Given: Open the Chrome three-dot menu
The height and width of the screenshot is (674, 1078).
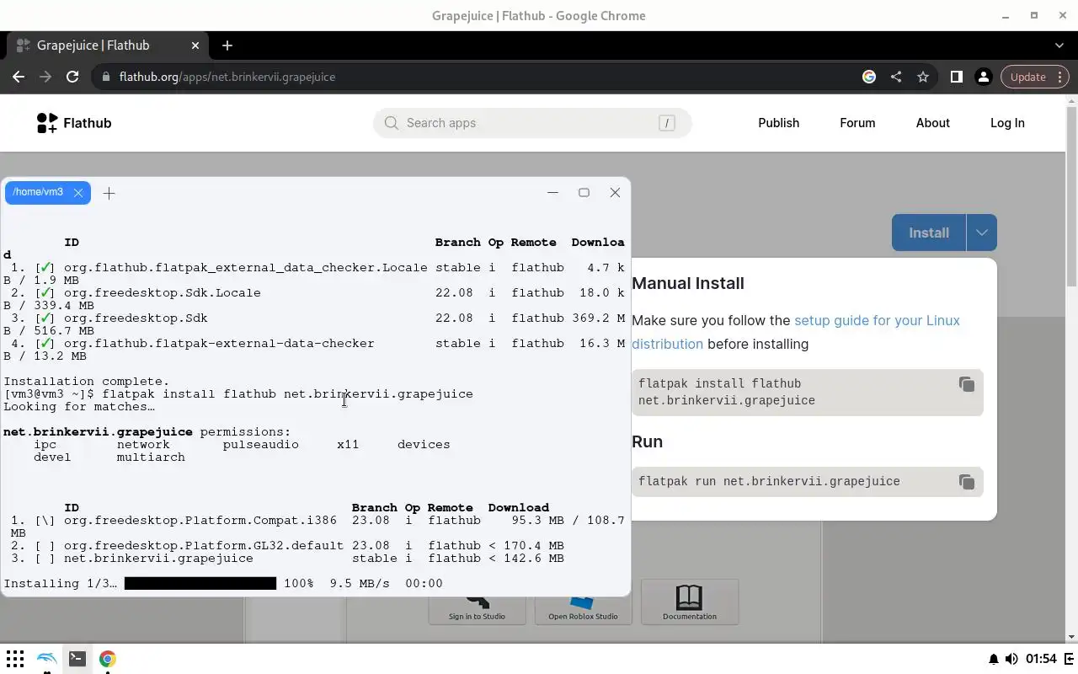Looking at the screenshot, I should 1061,77.
